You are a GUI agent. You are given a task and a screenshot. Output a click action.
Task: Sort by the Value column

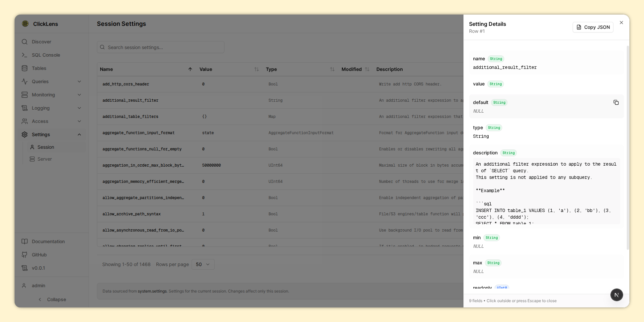[x=256, y=69]
